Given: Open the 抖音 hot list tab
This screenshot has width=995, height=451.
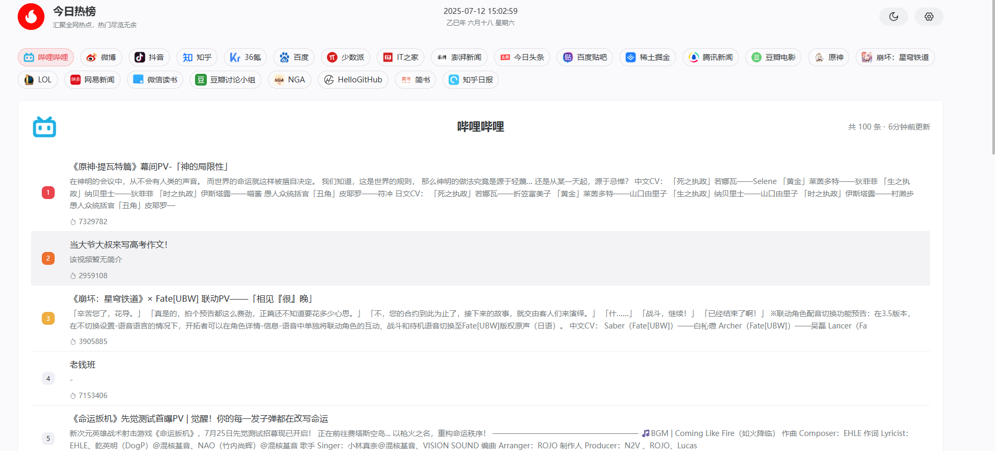Looking at the screenshot, I should (149, 57).
